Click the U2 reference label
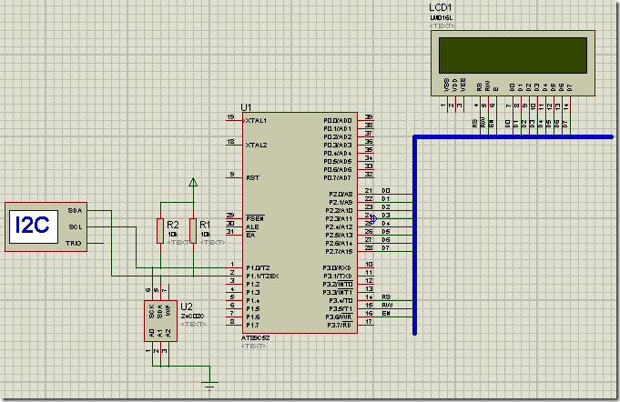The image size is (620, 402). (187, 307)
